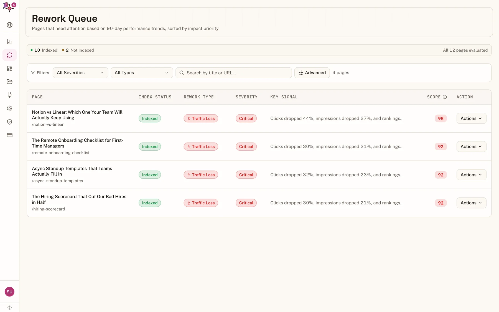This screenshot has height=312, width=499.
Task: Open the globe icon in sidebar
Action: [10, 25]
